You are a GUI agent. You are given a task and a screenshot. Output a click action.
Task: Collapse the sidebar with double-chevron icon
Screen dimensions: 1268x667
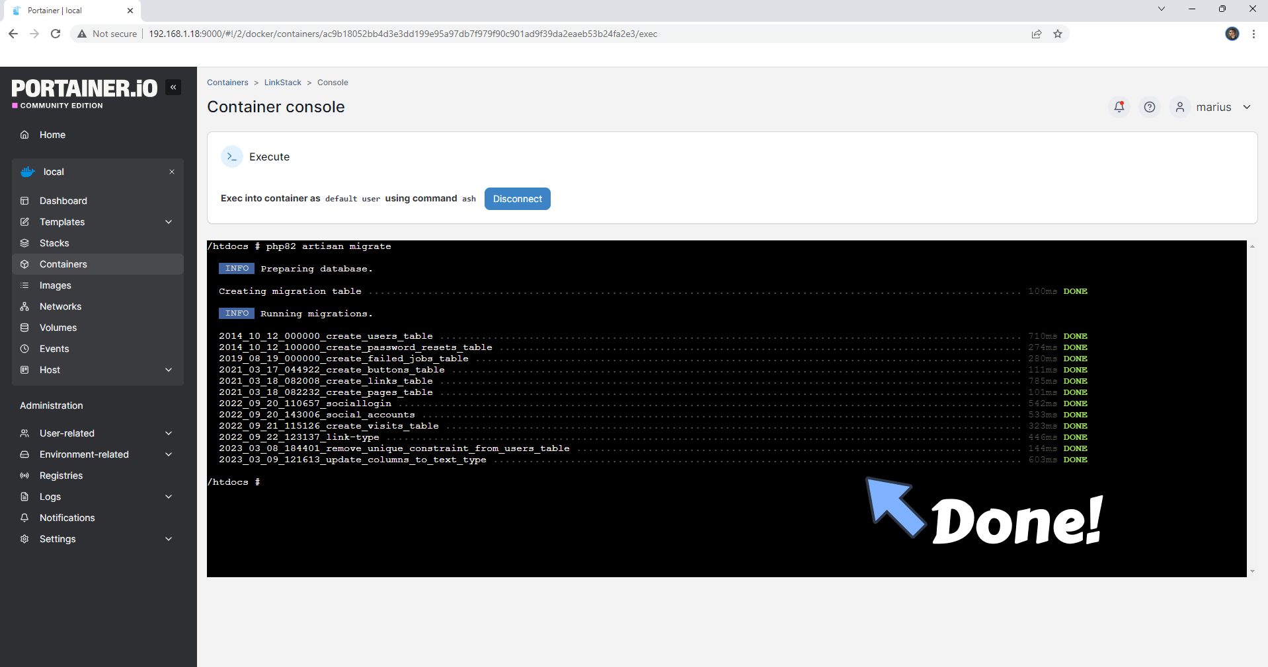(x=173, y=87)
